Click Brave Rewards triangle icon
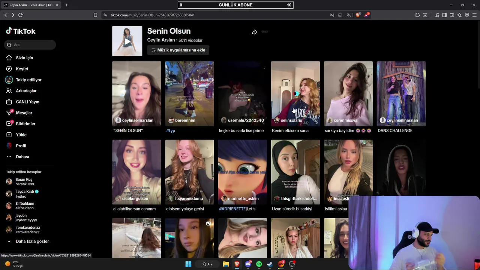The height and width of the screenshot is (270, 480). (367, 15)
